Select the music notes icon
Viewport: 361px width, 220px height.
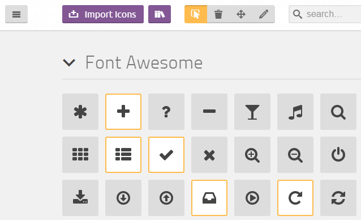(295, 112)
